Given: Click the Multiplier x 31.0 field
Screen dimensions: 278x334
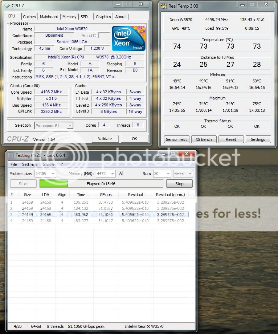Looking at the screenshot, I should pyautogui.click(x=51, y=98).
